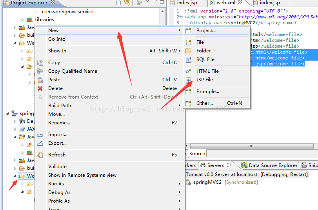Screen dimensions: 318x210
Task: Close the Project Explorer view
Action: coord(53,2)
